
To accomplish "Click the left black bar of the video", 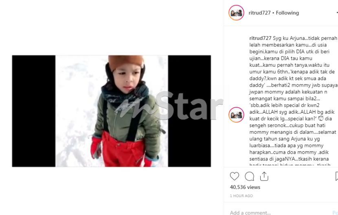I will point(34,111).
